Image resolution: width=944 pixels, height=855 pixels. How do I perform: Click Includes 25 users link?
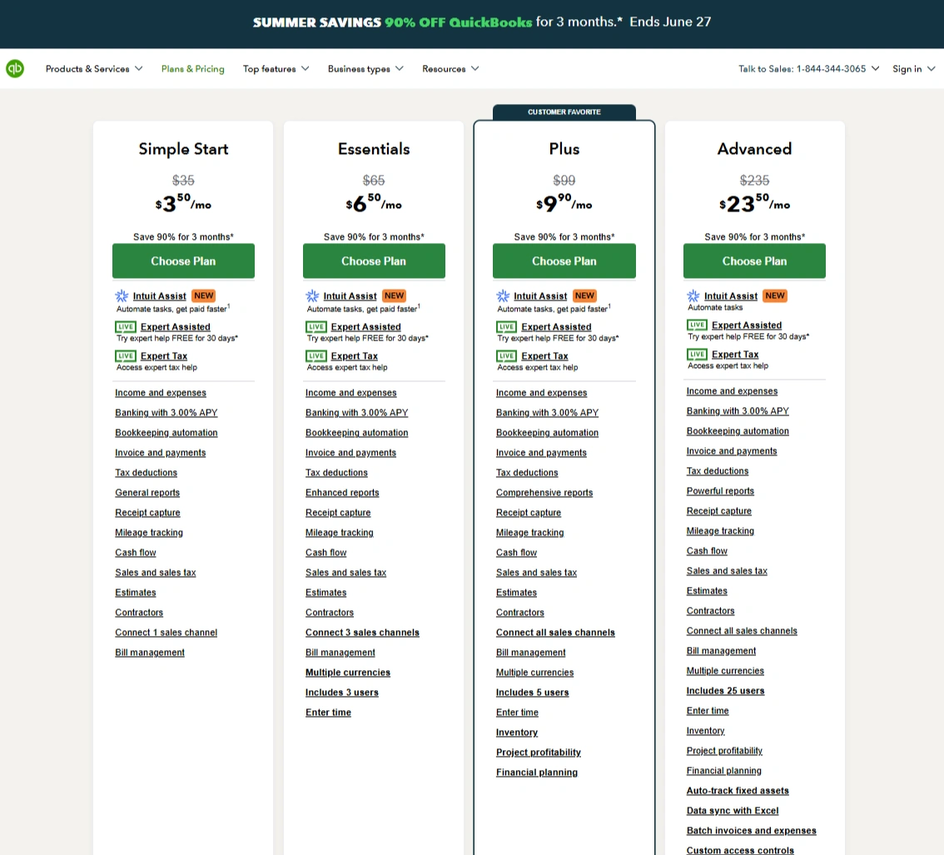point(725,691)
